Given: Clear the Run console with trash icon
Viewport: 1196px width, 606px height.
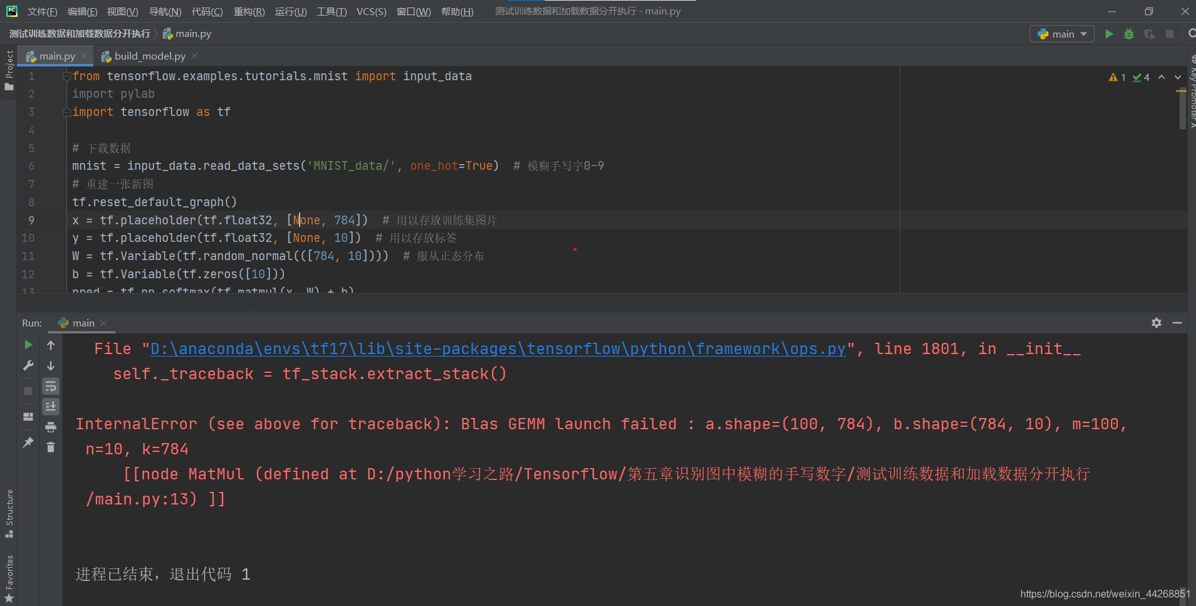Looking at the screenshot, I should (x=51, y=447).
